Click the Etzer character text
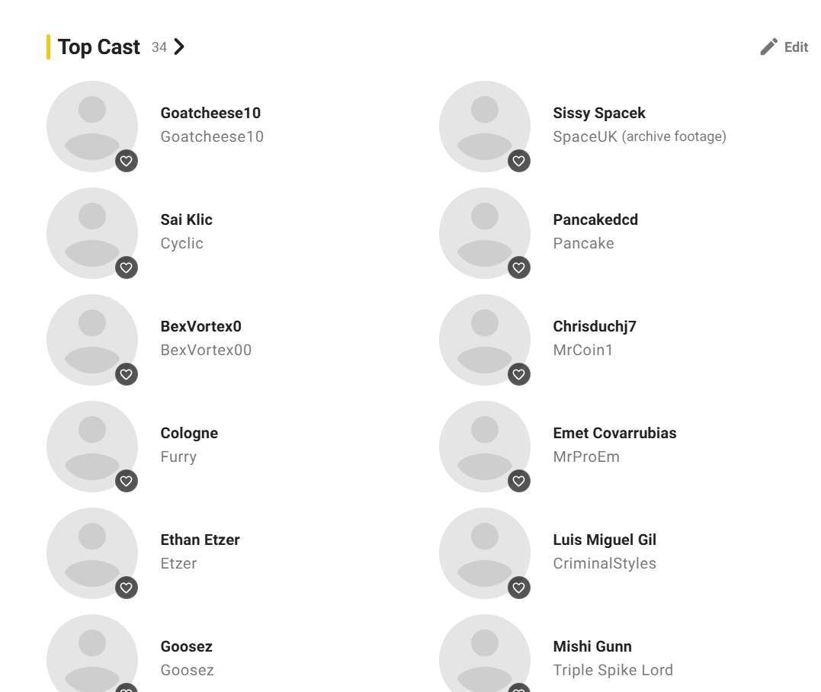Screen dimensions: 821x692 tap(178, 564)
